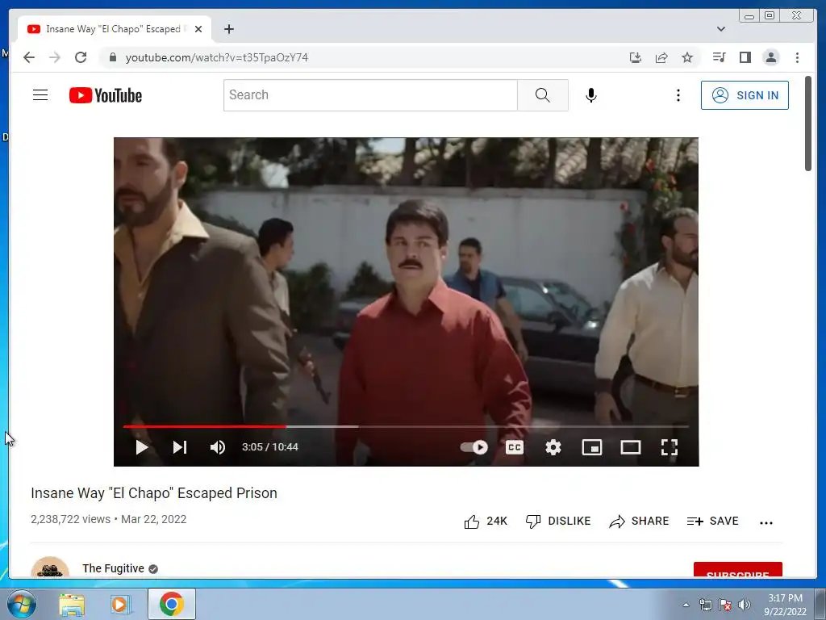The image size is (826, 620).
Task: Go to the YouTube home logo
Action: point(106,95)
